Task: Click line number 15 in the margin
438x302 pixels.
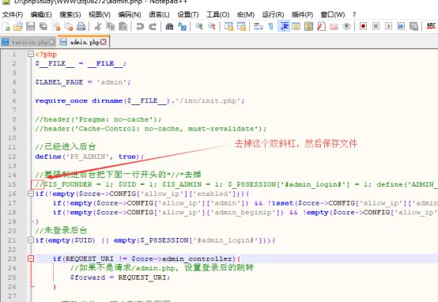Action: [x=12, y=184]
